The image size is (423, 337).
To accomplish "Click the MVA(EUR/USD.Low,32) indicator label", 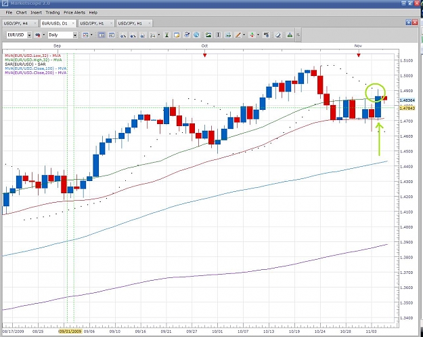I will coord(32,56).
